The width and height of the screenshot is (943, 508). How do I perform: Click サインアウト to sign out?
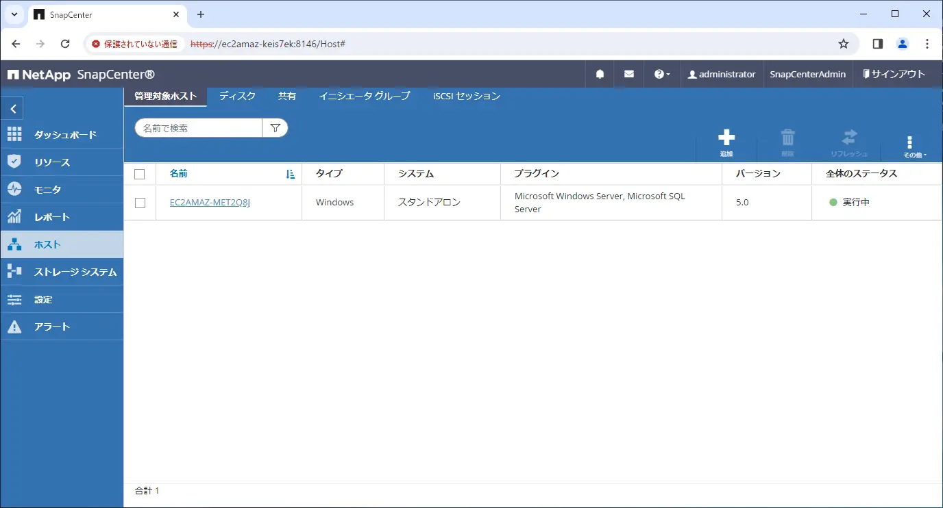pyautogui.click(x=894, y=74)
